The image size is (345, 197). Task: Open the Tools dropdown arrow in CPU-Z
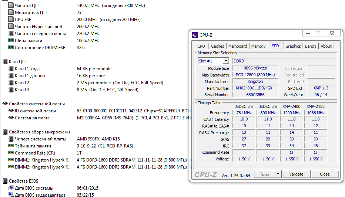[278, 174]
